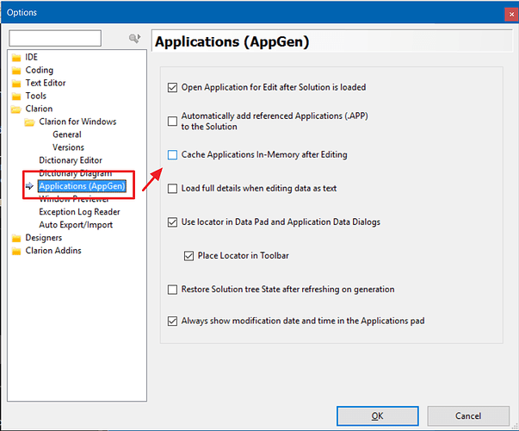Enable Cache Applications In-Memory after Editing

[x=173, y=155]
